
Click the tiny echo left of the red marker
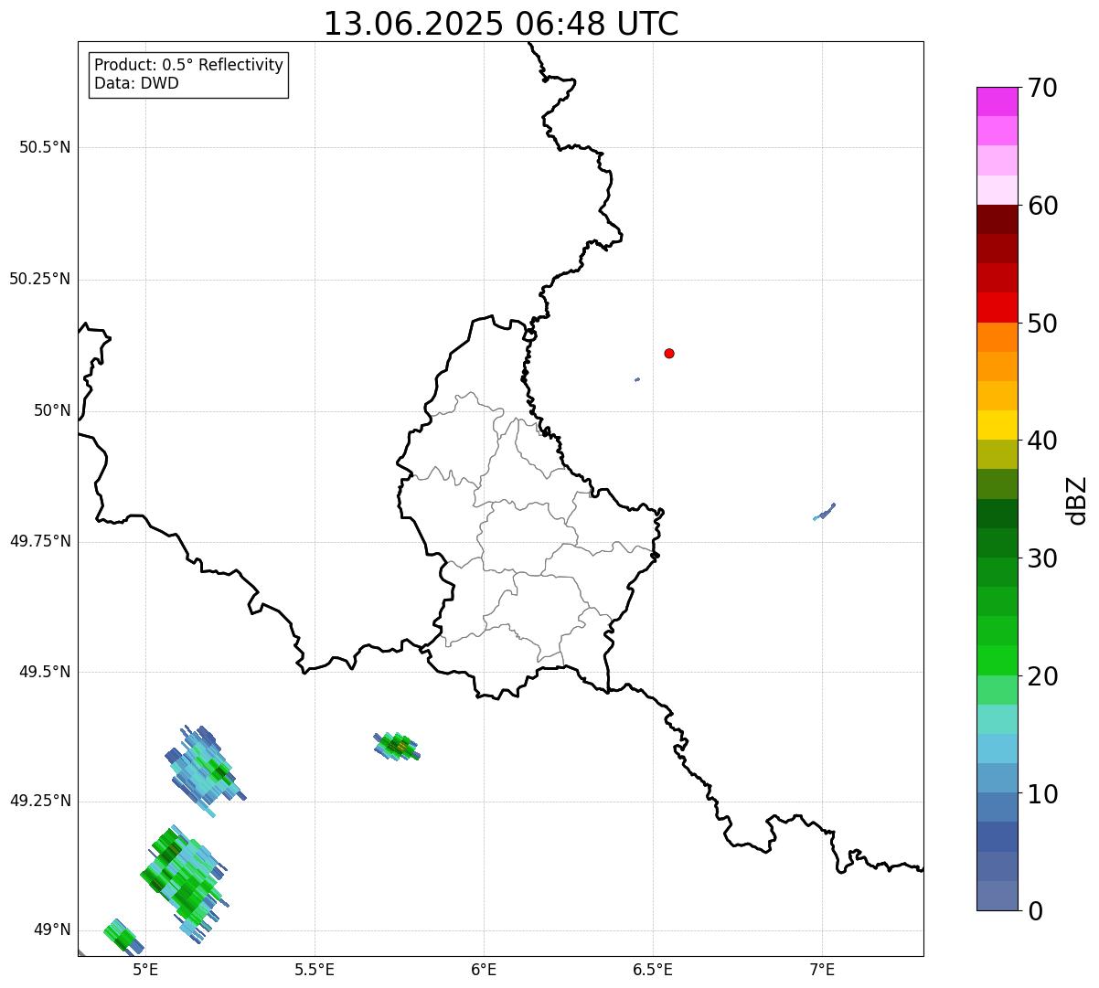pyautogui.click(x=637, y=379)
